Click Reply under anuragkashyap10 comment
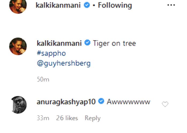This screenshot has height=133, width=187. [x=92, y=118]
